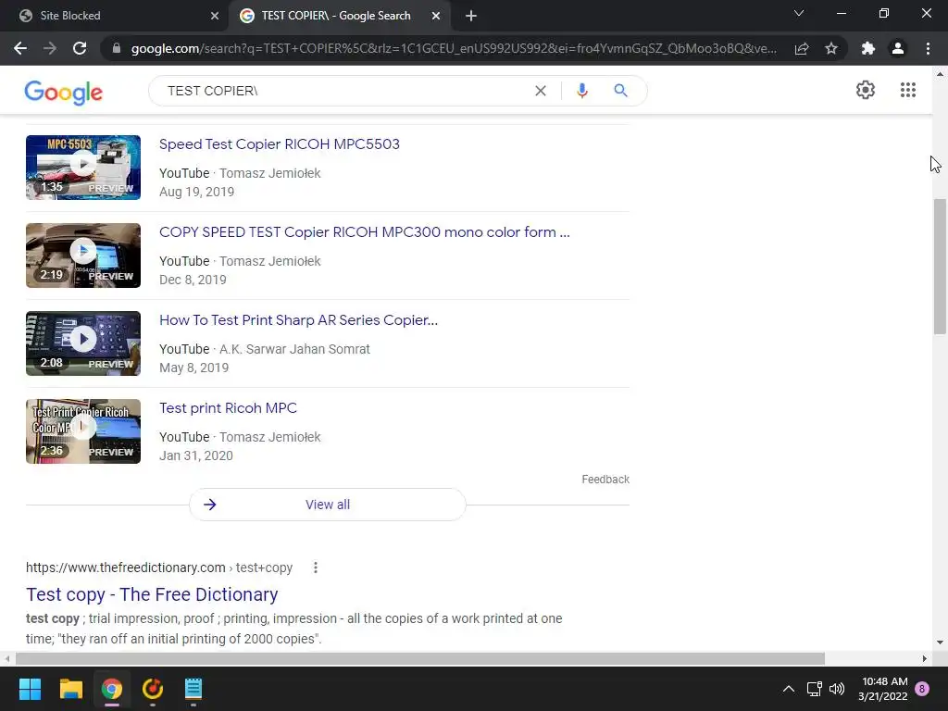Start voice search with the microphone

pyautogui.click(x=581, y=91)
